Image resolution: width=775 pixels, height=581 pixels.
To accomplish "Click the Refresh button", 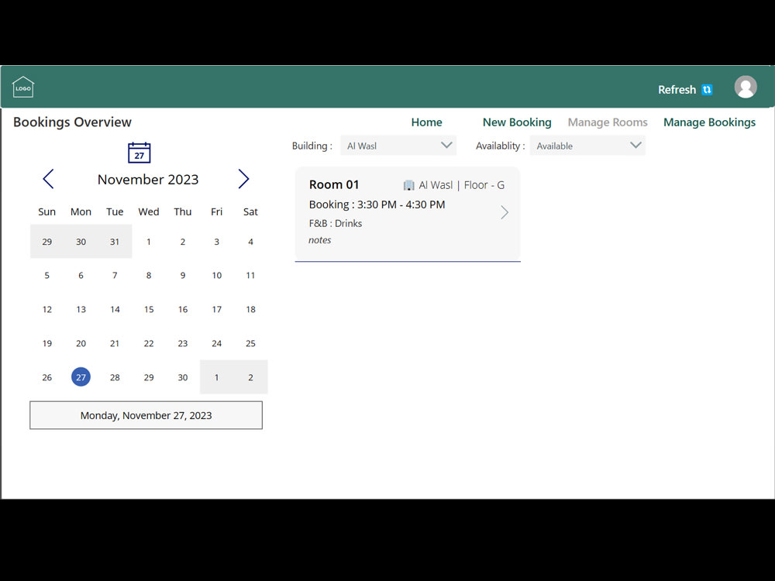I will click(675, 90).
